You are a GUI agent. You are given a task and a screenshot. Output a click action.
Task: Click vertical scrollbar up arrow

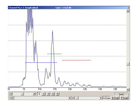(128, 11)
